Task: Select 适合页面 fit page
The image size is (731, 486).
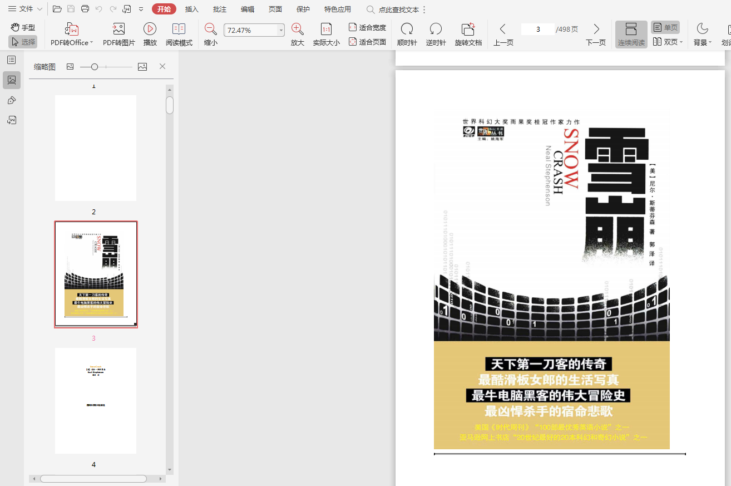Action: tap(367, 42)
